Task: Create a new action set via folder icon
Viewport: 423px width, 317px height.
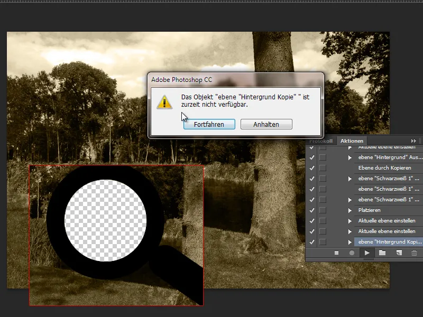Action: 382,253
